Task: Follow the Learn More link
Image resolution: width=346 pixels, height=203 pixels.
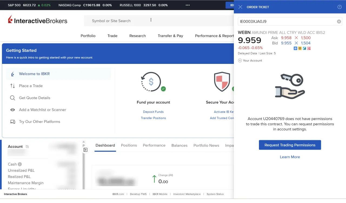Action: [x=290, y=157]
